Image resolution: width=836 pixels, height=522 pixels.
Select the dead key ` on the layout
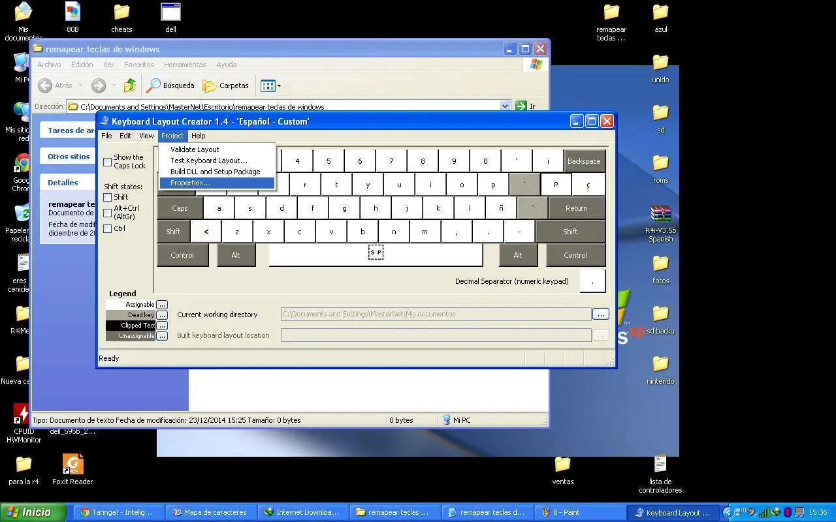pyautogui.click(x=524, y=185)
